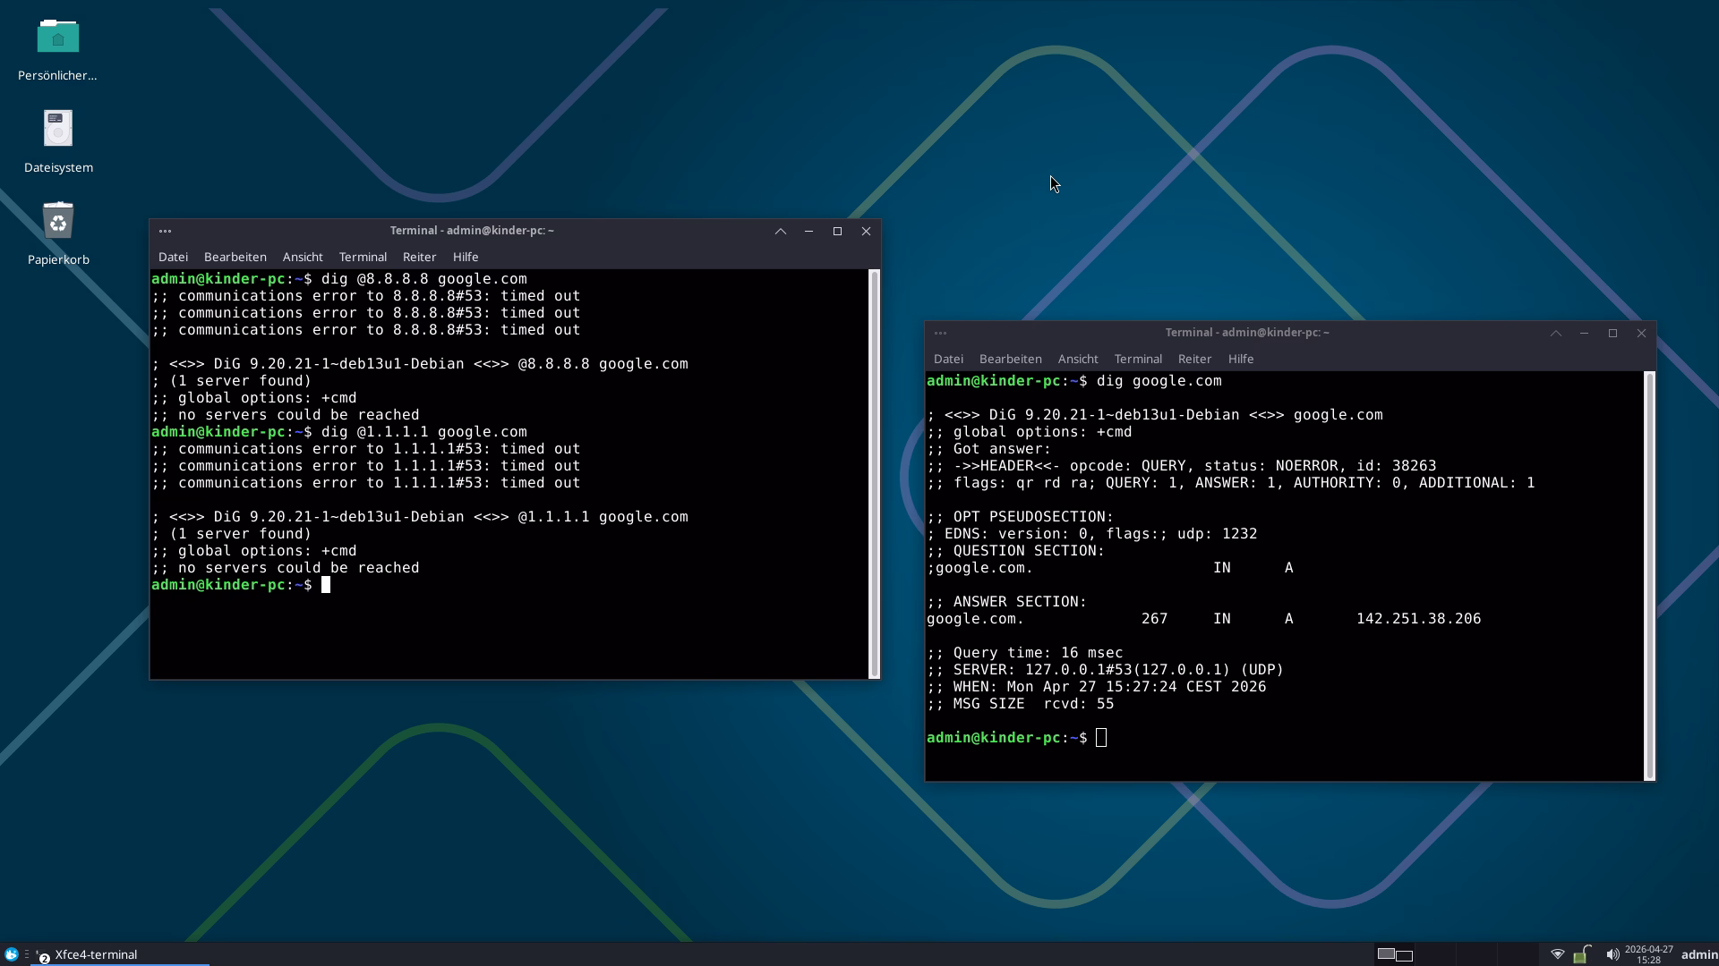The image size is (1719, 966).
Task: Maximize the right terminal window
Action: coord(1612,333)
